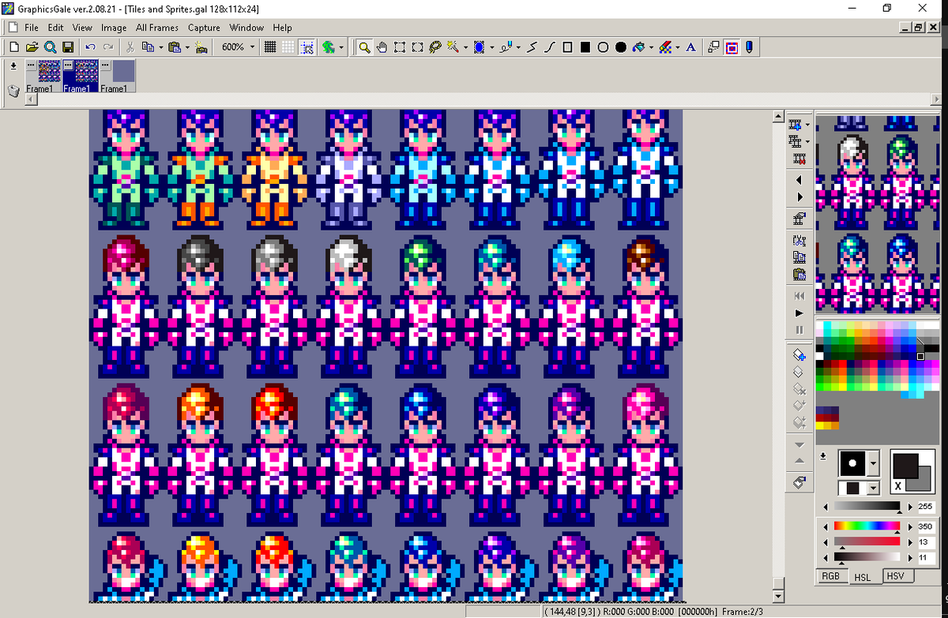
Task: Open the Pen tool dropdown arrow
Action: [x=518, y=47]
